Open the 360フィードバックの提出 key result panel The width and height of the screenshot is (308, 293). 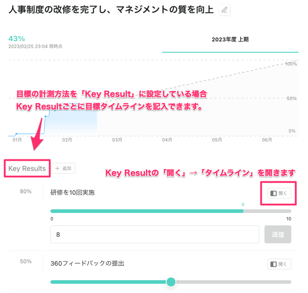pyautogui.click(x=279, y=264)
